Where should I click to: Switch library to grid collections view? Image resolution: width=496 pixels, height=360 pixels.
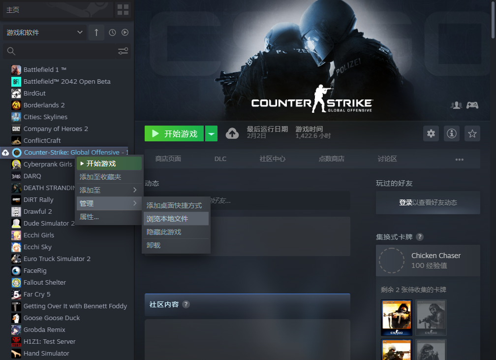tap(123, 9)
